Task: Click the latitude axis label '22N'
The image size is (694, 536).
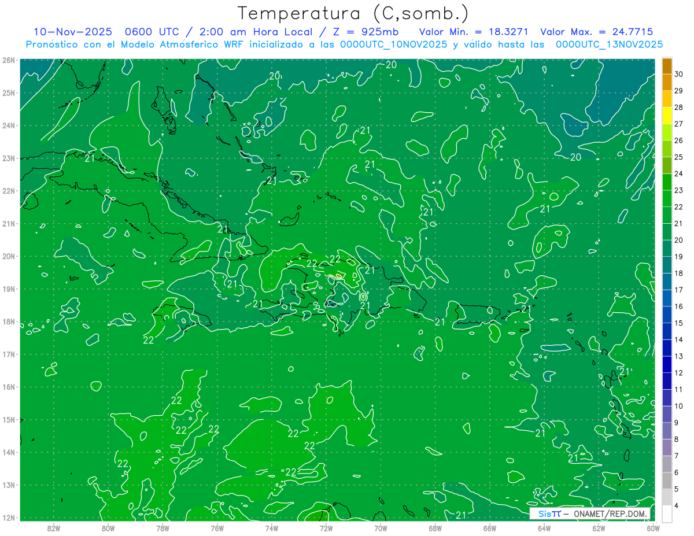Action: [9, 191]
